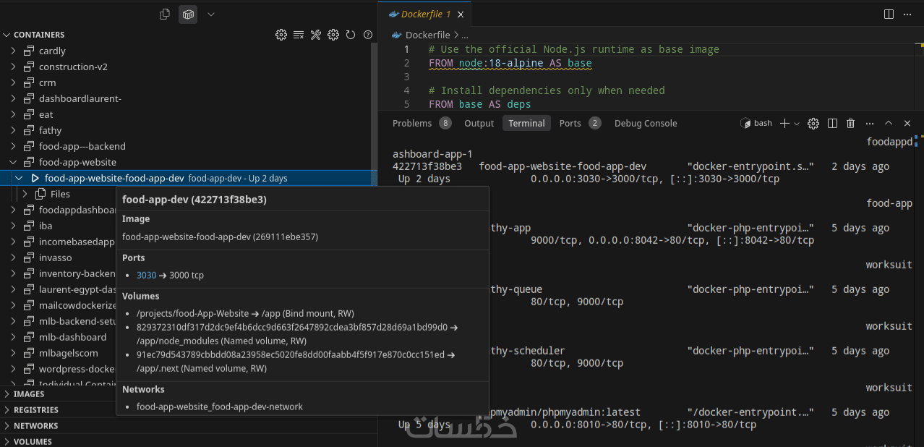
Task: Open new terminal profile dropdown arrow
Action: (797, 124)
